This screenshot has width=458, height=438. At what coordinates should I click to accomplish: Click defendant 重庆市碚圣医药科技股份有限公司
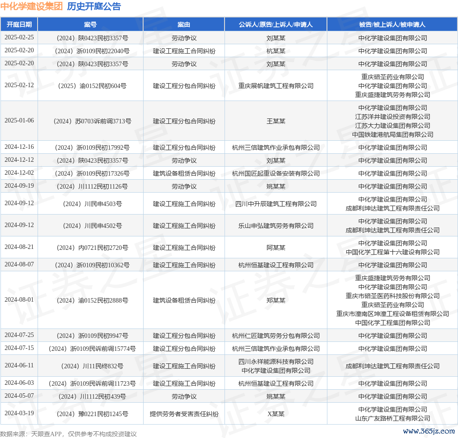393,296
